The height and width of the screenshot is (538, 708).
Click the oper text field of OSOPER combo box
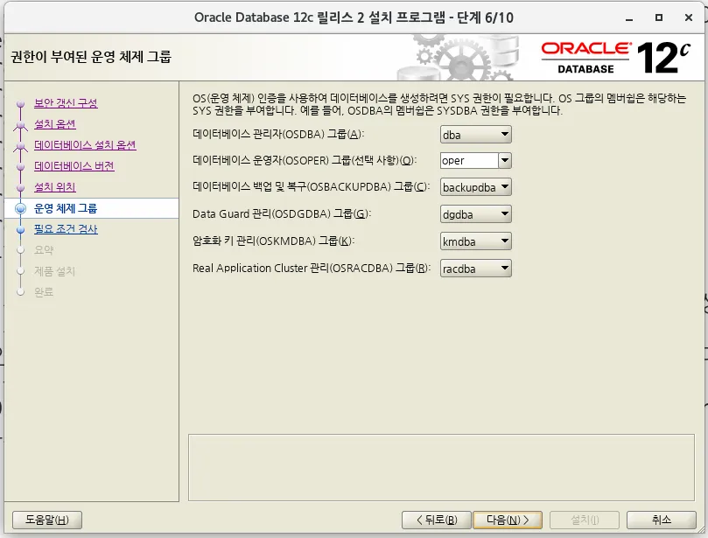click(469, 160)
